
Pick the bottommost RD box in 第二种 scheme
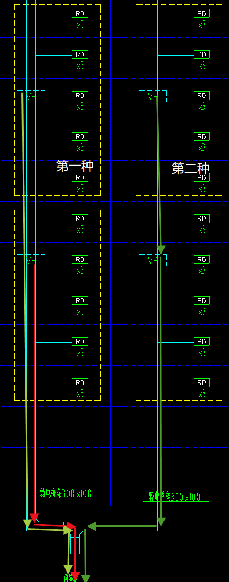coord(202,383)
